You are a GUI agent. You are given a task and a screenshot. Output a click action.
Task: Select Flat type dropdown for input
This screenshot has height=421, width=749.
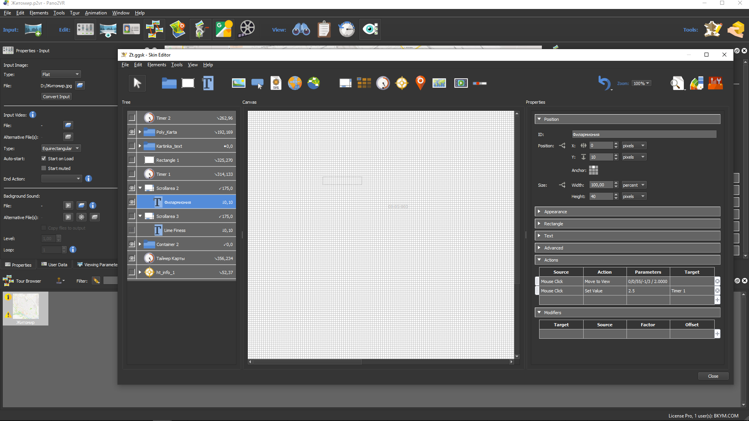(x=61, y=74)
